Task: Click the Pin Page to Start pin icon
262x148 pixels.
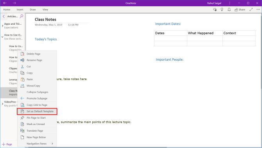Action: (x=22, y=118)
